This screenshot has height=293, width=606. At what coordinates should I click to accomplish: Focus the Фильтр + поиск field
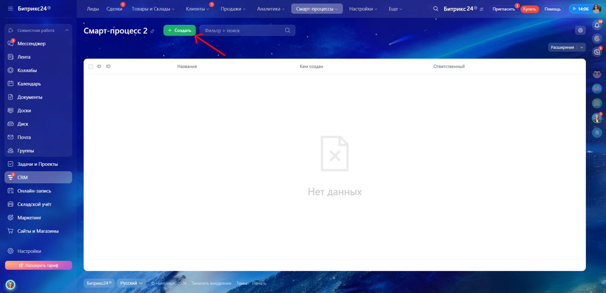(x=247, y=30)
